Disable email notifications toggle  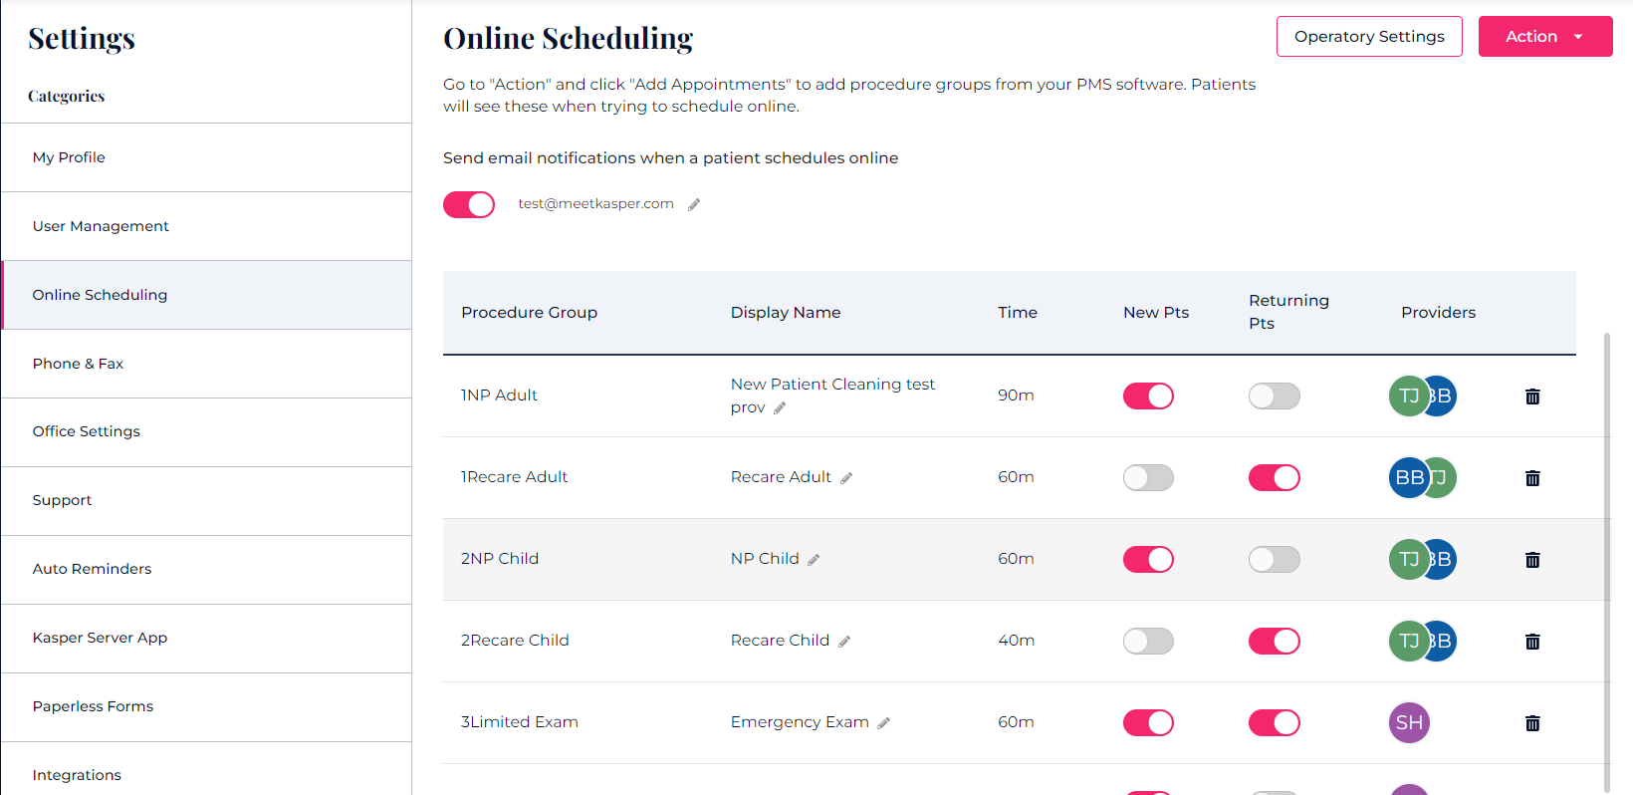tap(469, 204)
